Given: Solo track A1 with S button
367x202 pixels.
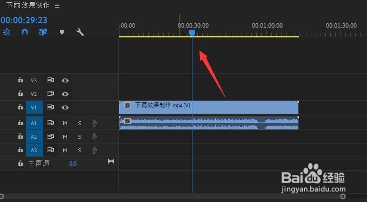Looking at the screenshot, I should (79, 123).
